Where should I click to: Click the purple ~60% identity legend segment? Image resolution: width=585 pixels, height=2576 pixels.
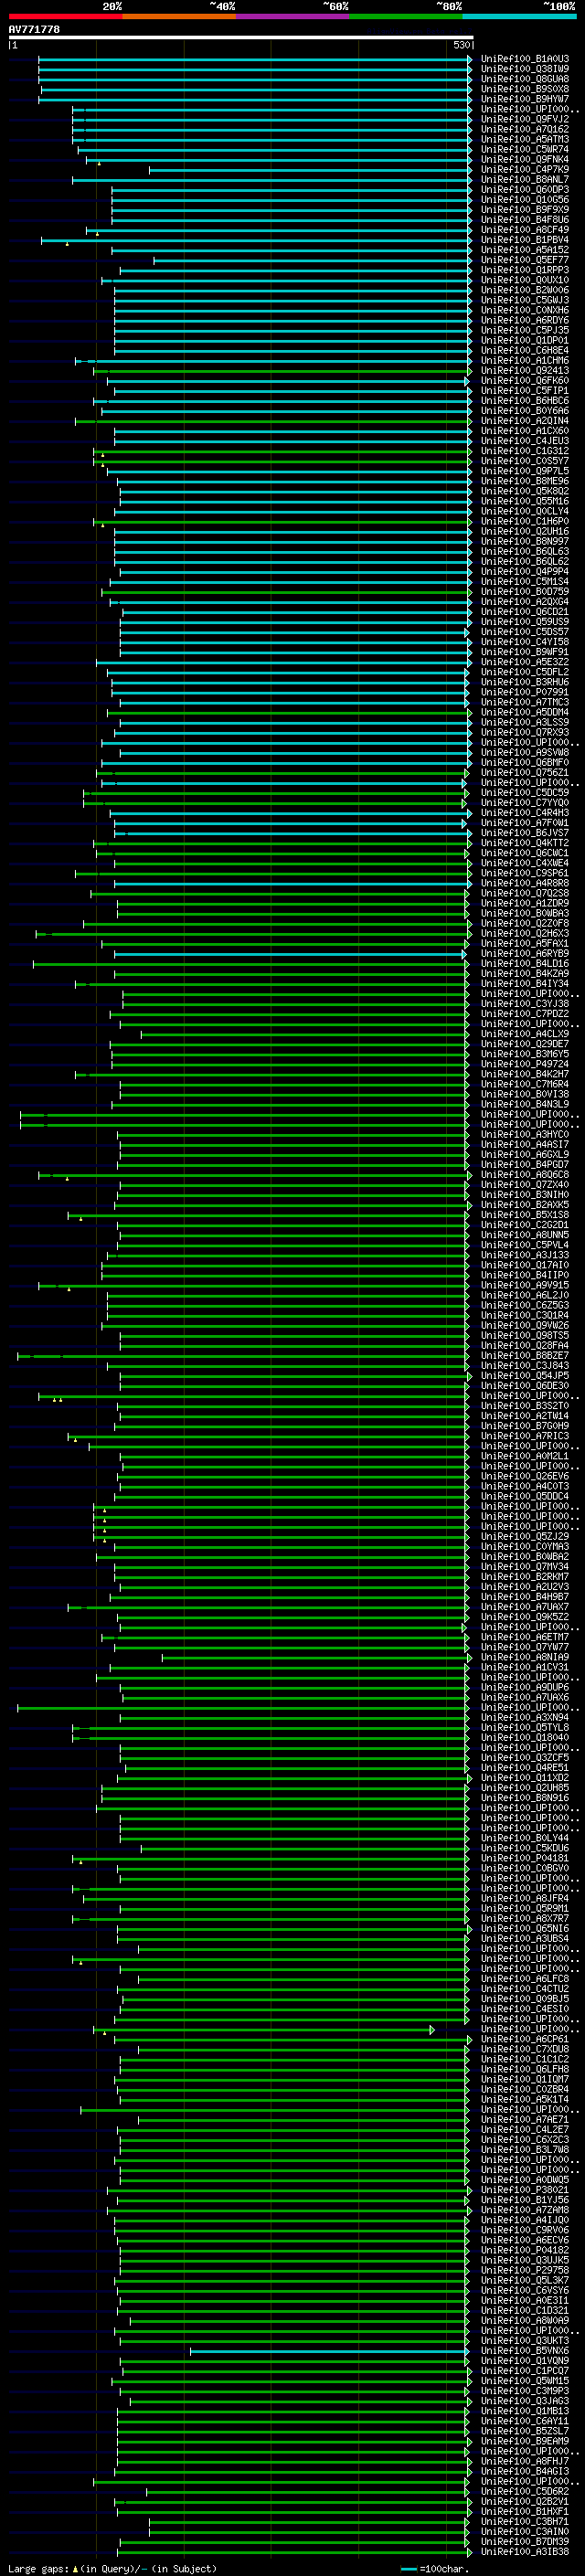(293, 16)
